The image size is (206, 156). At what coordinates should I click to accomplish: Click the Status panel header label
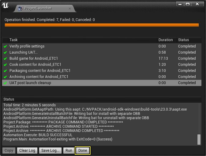pos(9,99)
